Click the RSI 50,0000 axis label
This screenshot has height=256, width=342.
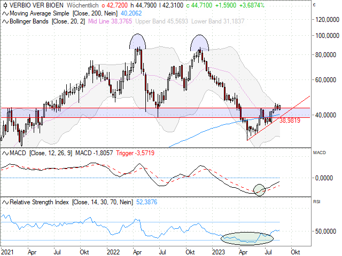[325, 231]
